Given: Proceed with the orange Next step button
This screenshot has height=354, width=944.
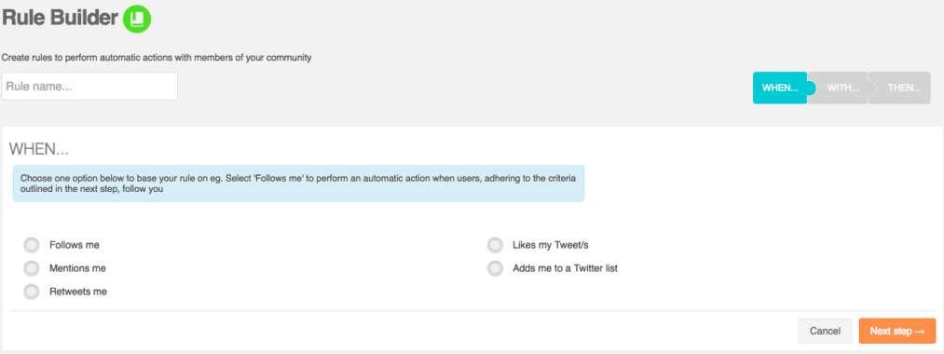Looking at the screenshot, I should click(897, 331).
